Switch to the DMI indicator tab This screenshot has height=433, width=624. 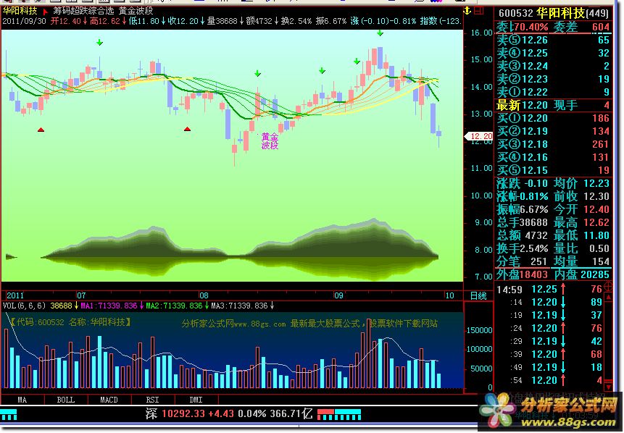point(196,400)
